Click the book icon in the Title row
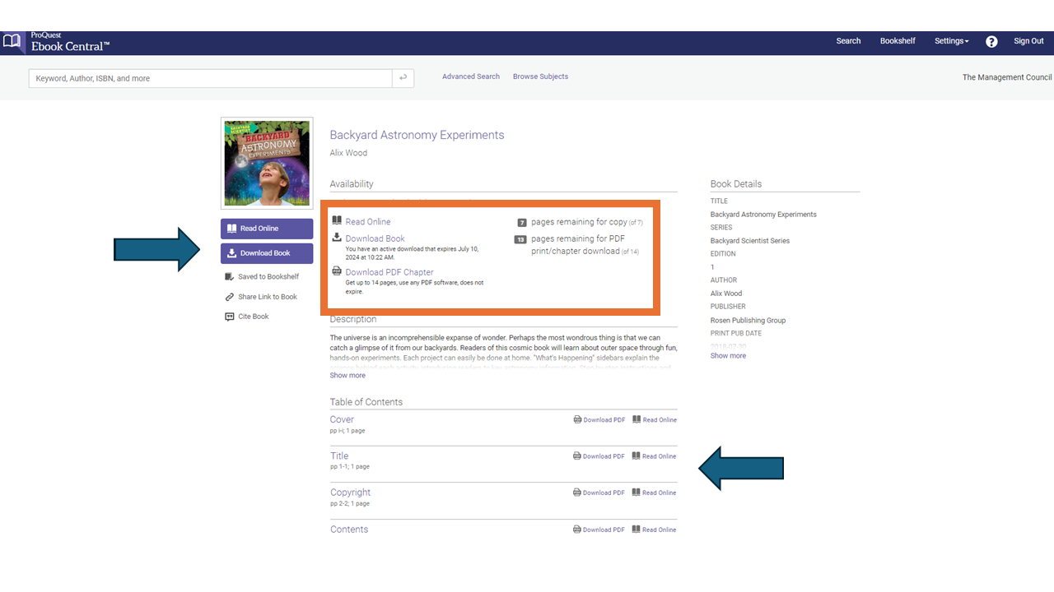 point(637,456)
